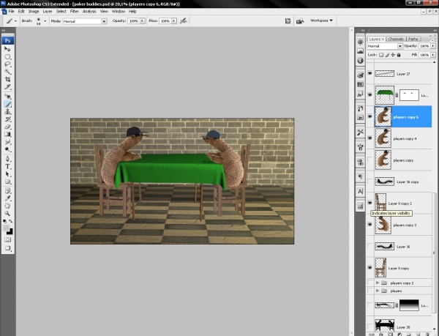Hide the players copy 4 layer
This screenshot has height=336, width=439.
369,138
